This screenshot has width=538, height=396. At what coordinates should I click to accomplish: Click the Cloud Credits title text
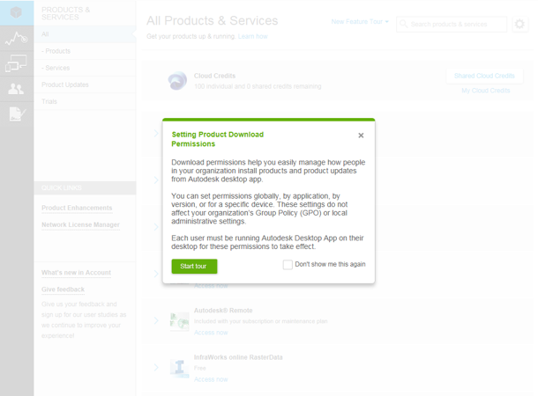215,76
